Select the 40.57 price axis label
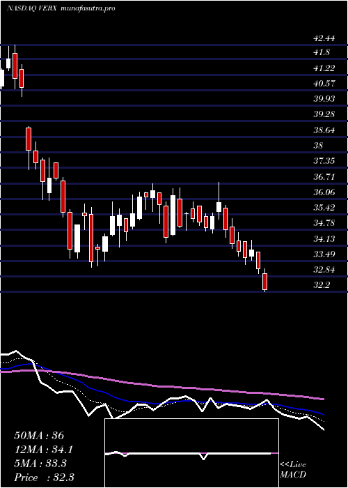Image resolution: width=348 pixels, height=488 pixels. (324, 83)
